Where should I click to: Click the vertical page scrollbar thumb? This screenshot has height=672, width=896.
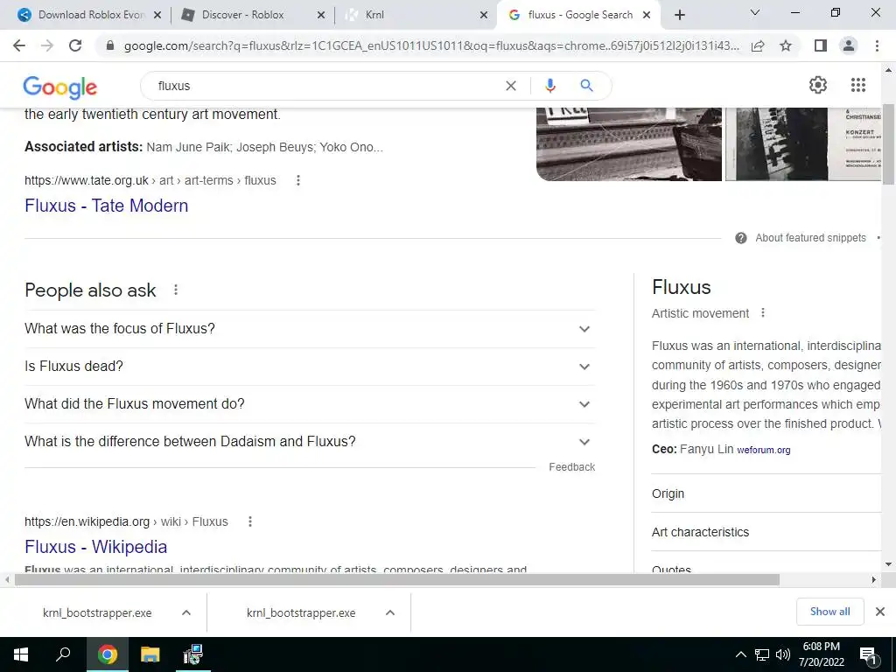pos(888,144)
